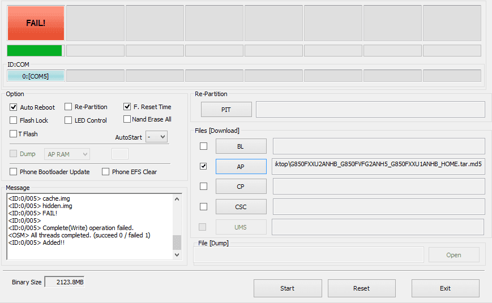Tick Phone Bootloader Update checkbox
This screenshot has height=303, width=492.
click(x=13, y=172)
